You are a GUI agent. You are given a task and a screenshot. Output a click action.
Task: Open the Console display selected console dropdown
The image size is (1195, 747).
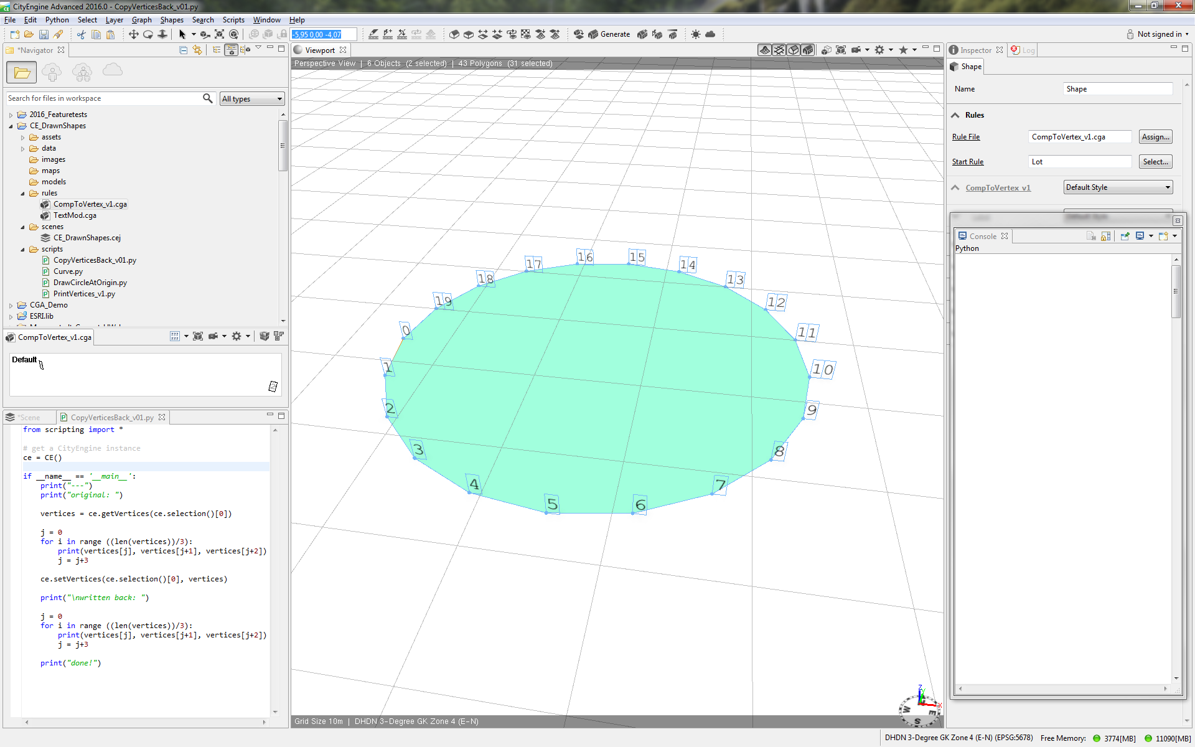[x=1151, y=236]
